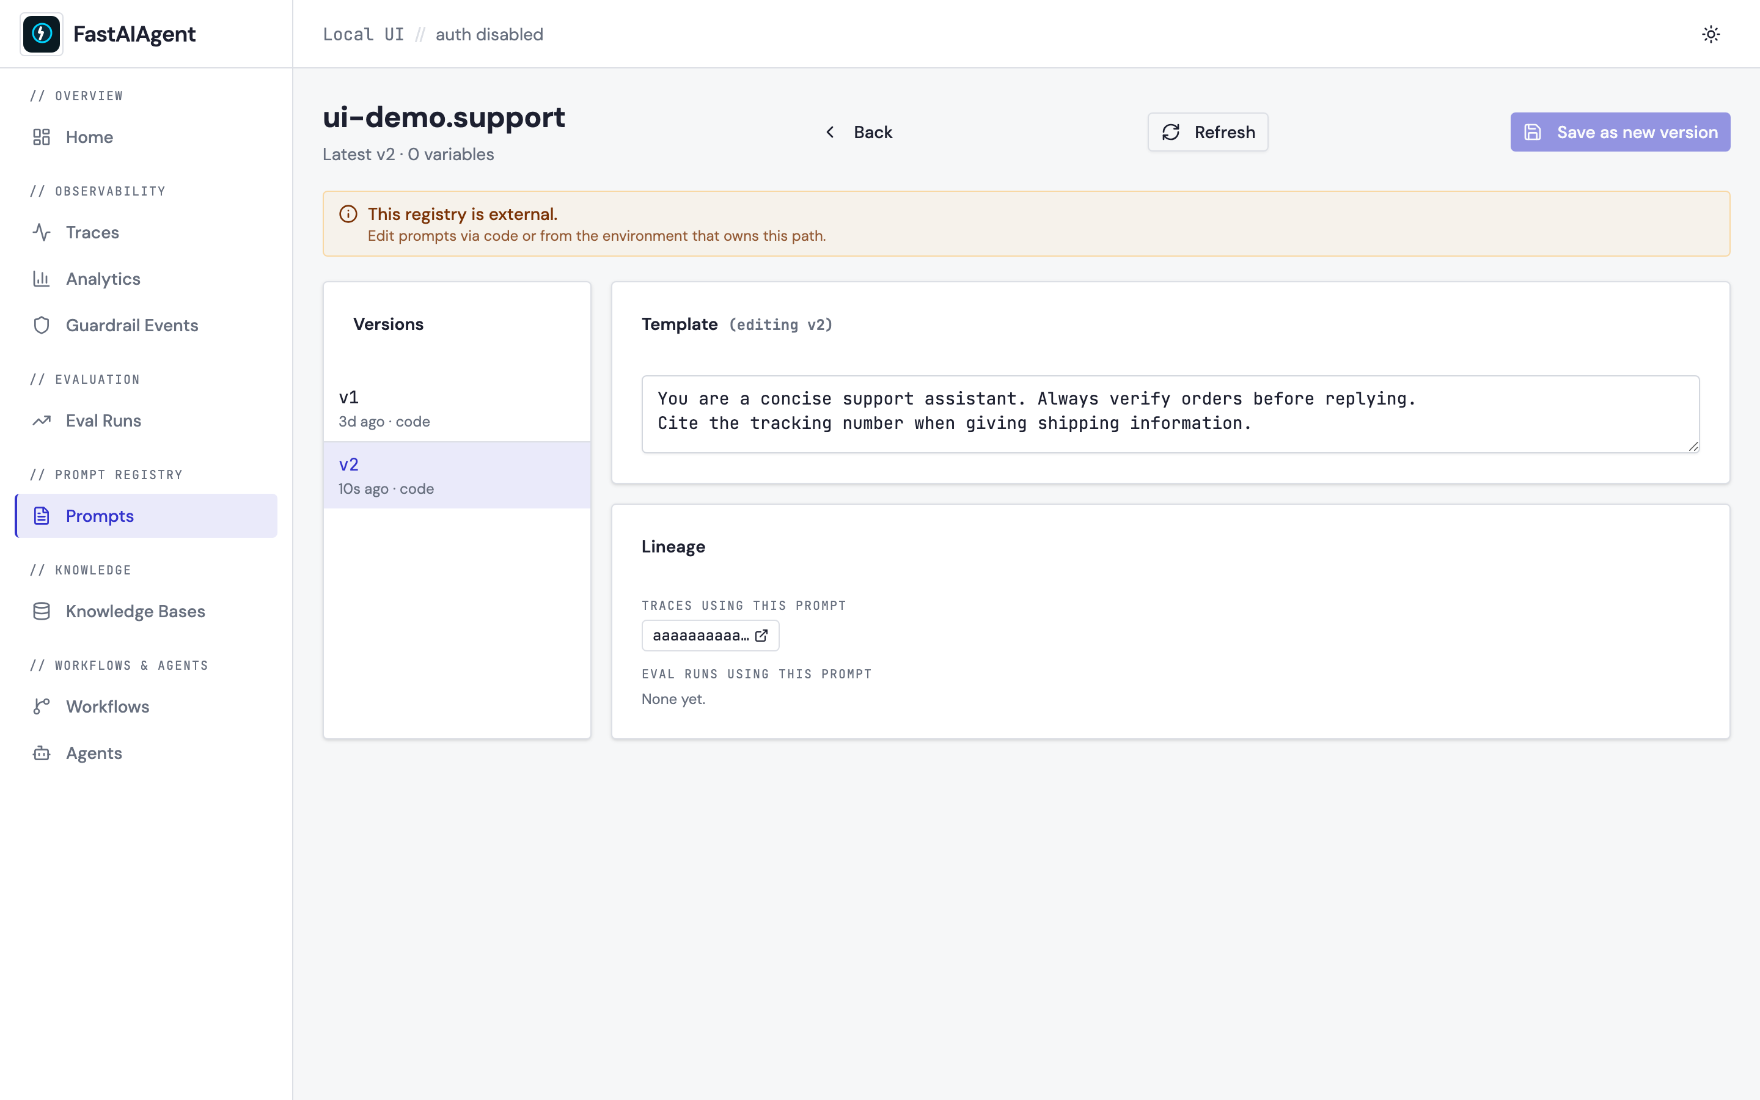
Task: Select version v1 in Versions list
Action: [457, 408]
